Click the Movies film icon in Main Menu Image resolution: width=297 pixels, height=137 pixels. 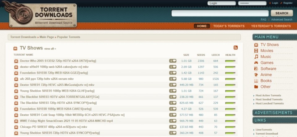tap(256, 51)
